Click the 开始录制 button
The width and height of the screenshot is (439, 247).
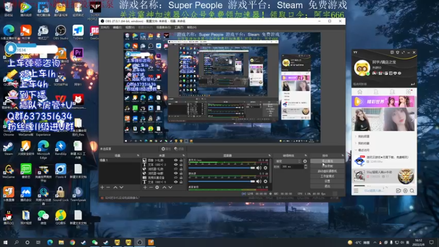coord(327,166)
